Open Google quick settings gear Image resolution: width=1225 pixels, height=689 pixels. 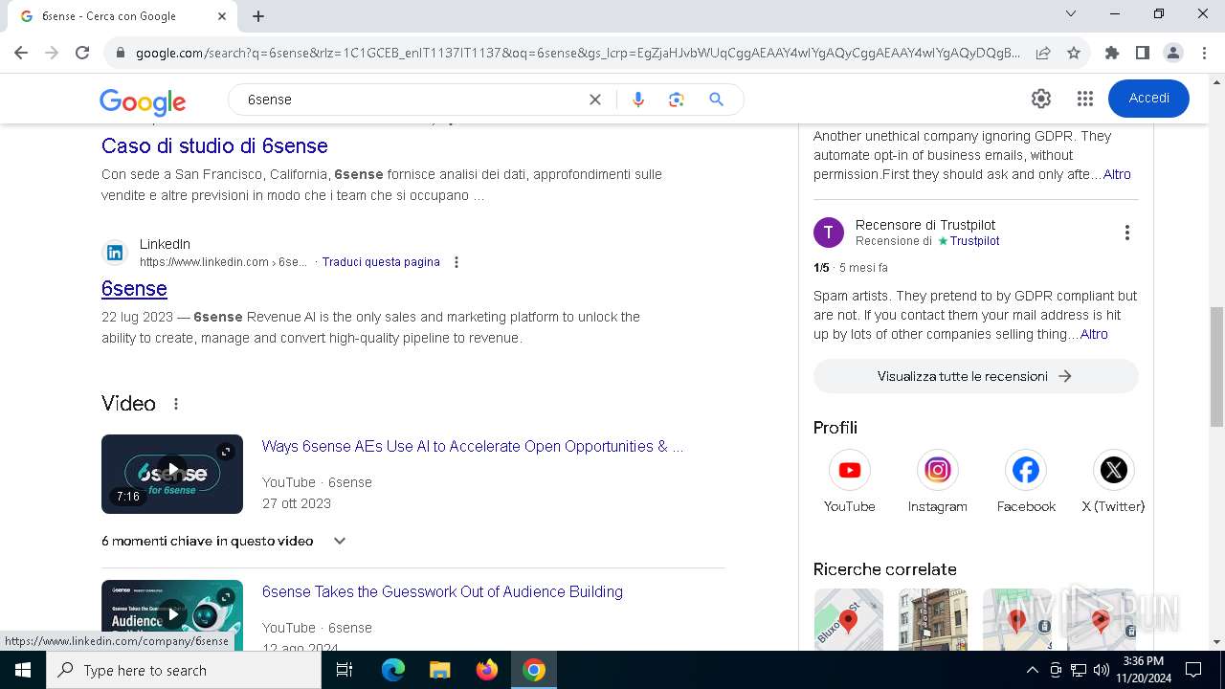coord(1041,99)
